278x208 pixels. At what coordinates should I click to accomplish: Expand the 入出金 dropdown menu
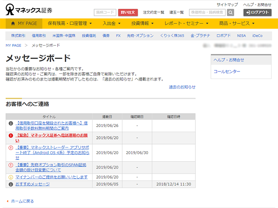pyautogui.click(x=112, y=23)
